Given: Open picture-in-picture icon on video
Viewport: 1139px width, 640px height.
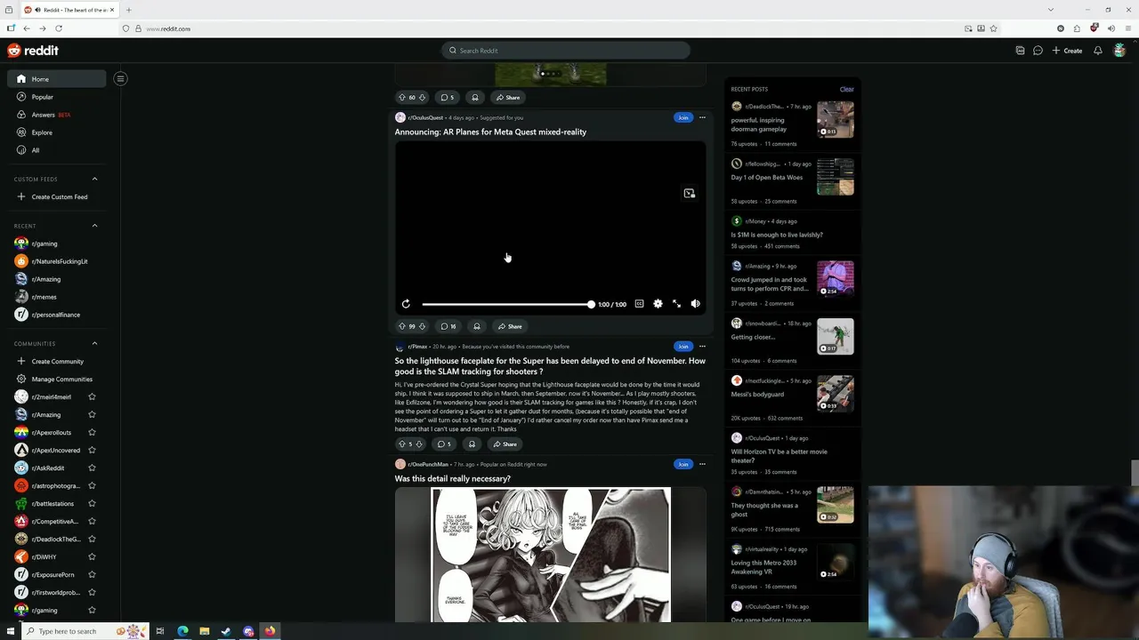Looking at the screenshot, I should 689,193.
